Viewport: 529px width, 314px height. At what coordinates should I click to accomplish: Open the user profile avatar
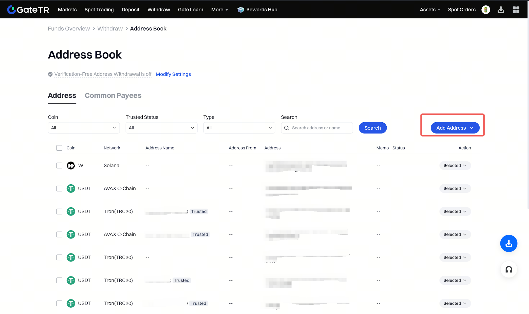pyautogui.click(x=486, y=10)
